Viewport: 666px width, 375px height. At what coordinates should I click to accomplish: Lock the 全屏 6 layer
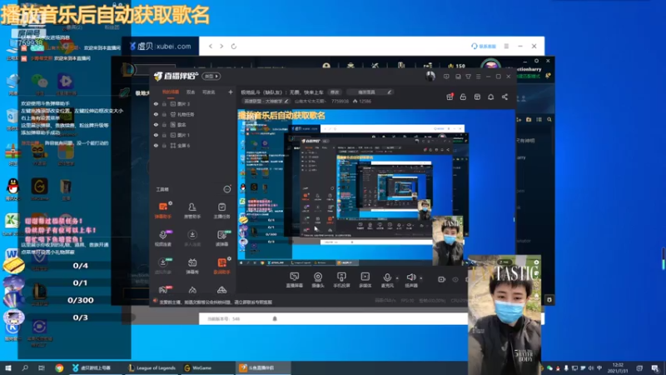164,145
